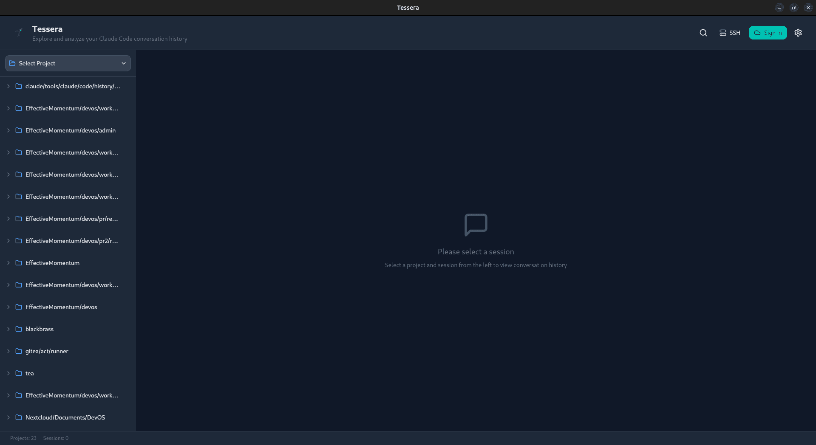Click the Projects: 23 status text
Image resolution: width=816 pixels, height=445 pixels.
23,438
